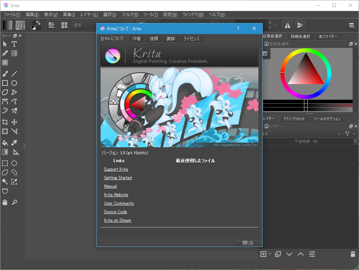The width and height of the screenshot is (359, 270).
Task: Open the Krita Website link
Action: point(116,195)
